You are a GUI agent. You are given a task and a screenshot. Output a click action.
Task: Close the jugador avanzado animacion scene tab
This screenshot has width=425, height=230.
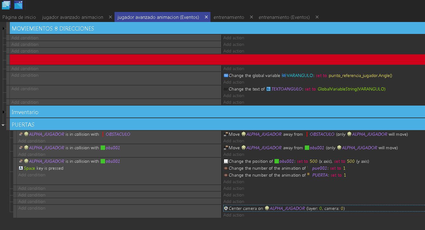(110, 17)
